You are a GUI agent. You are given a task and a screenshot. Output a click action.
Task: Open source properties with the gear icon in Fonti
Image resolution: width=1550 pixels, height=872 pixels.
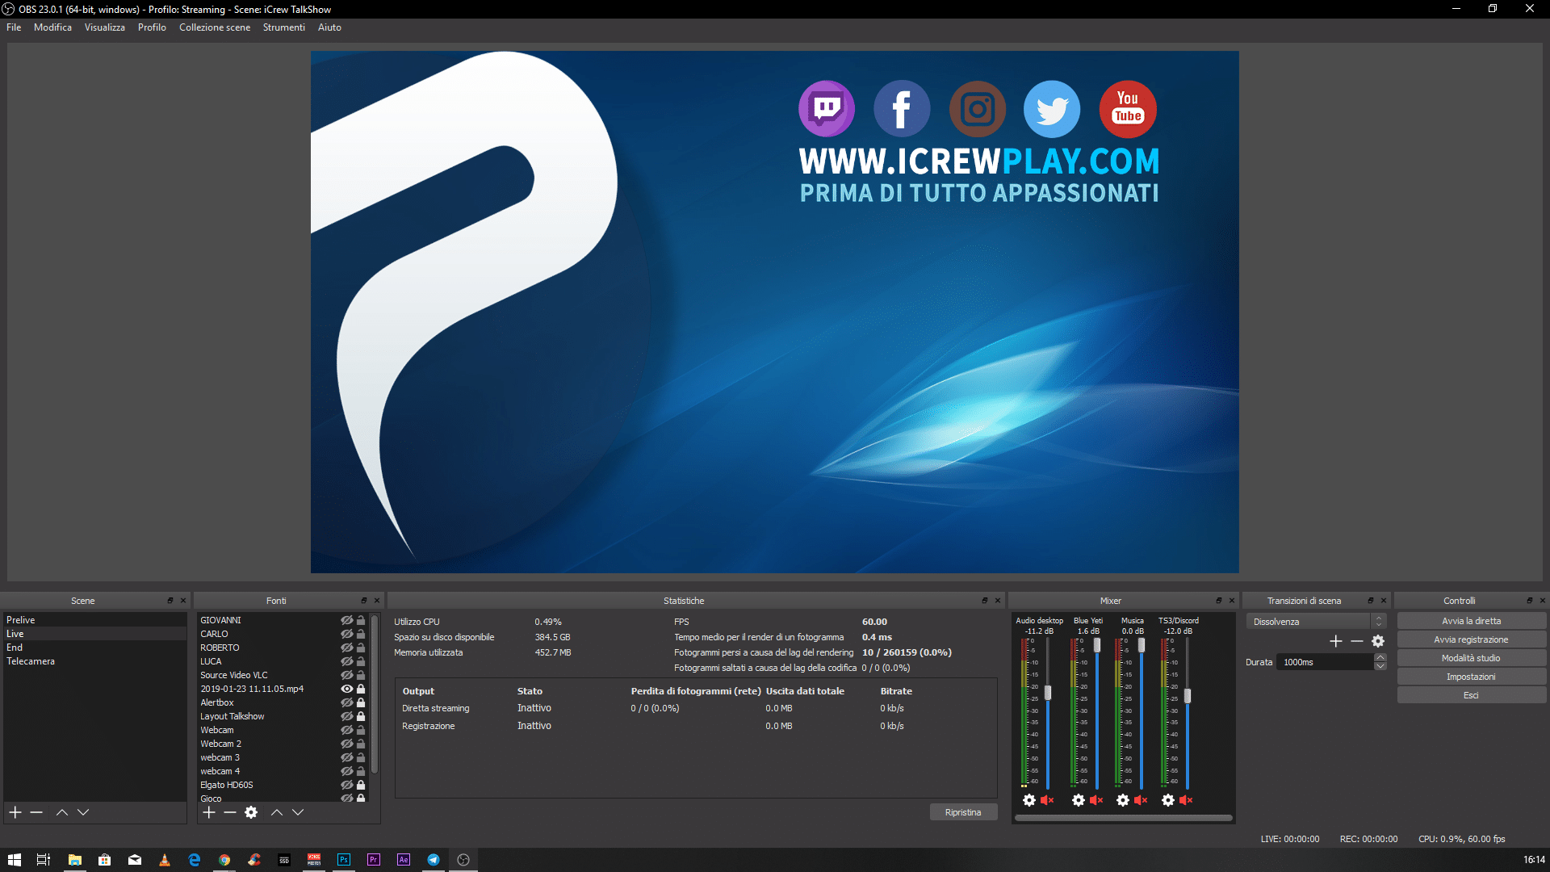[x=251, y=812]
